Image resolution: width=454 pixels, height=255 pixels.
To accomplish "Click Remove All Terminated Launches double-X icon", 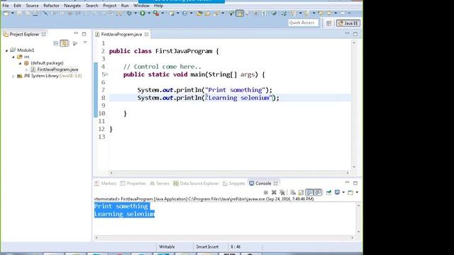I will click(x=282, y=192).
